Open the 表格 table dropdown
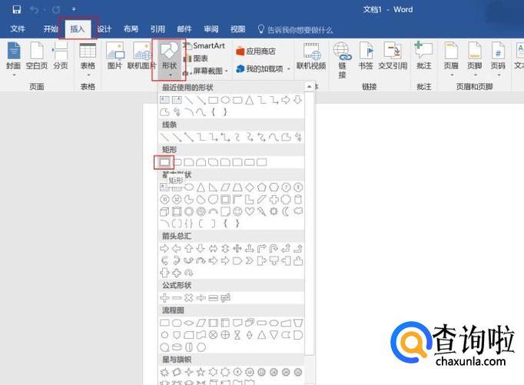The image size is (524, 385). [88, 59]
